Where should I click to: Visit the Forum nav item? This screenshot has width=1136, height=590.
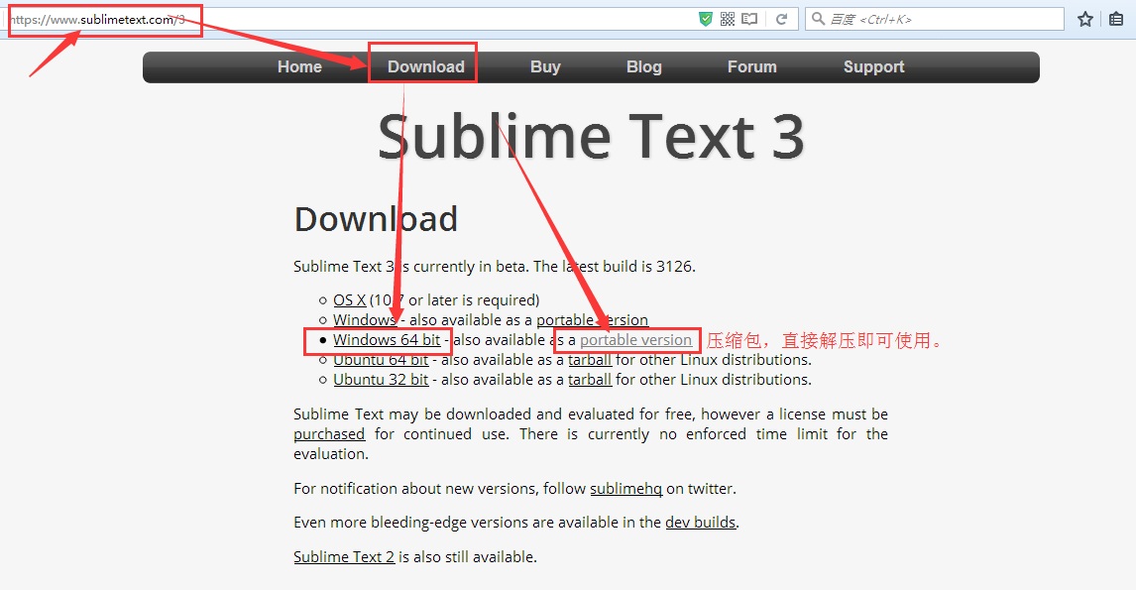click(x=752, y=66)
